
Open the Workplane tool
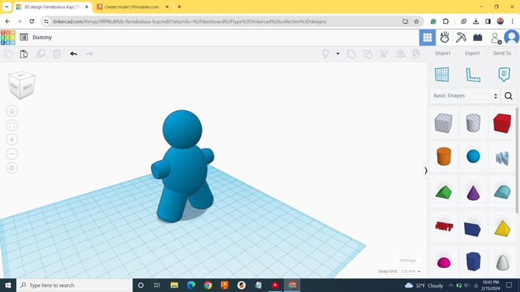click(x=442, y=75)
